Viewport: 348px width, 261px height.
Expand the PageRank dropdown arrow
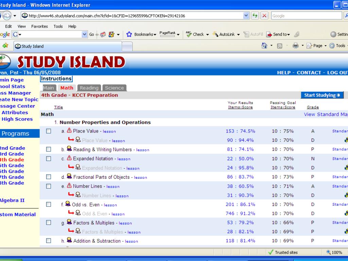tap(178, 35)
